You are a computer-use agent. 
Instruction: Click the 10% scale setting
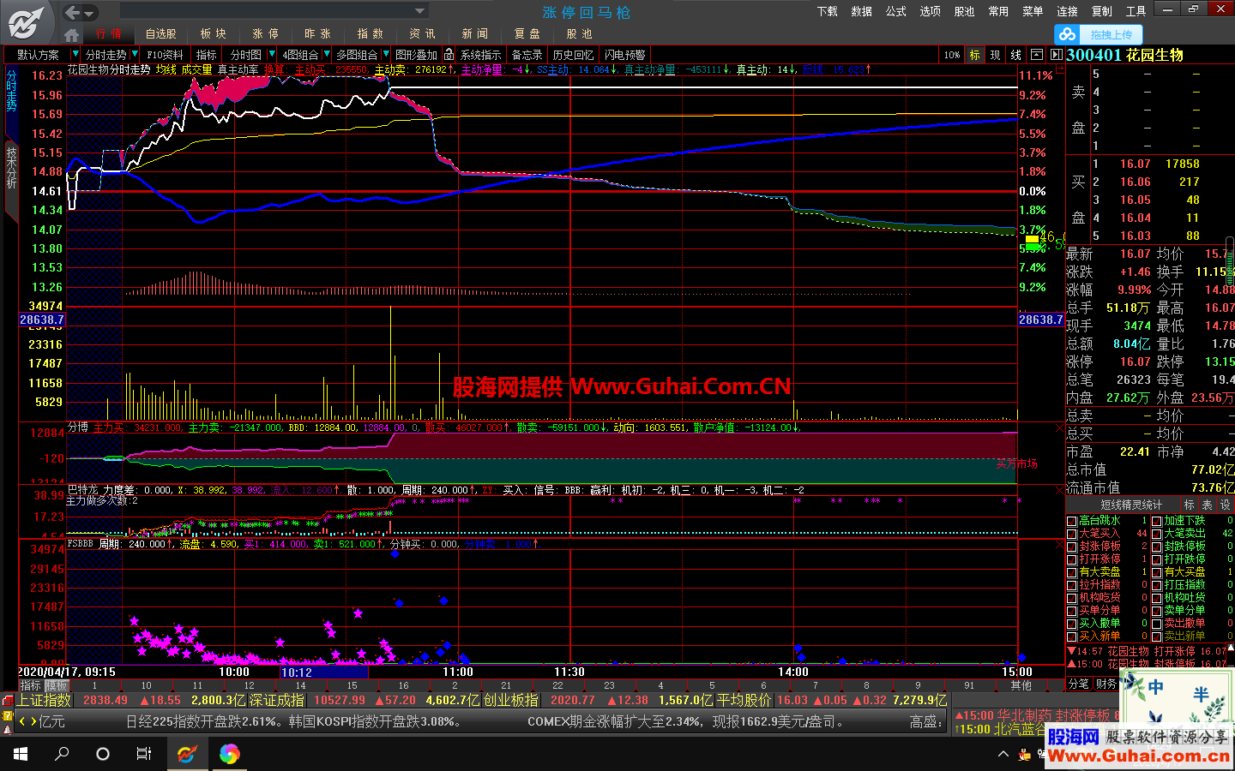click(952, 54)
